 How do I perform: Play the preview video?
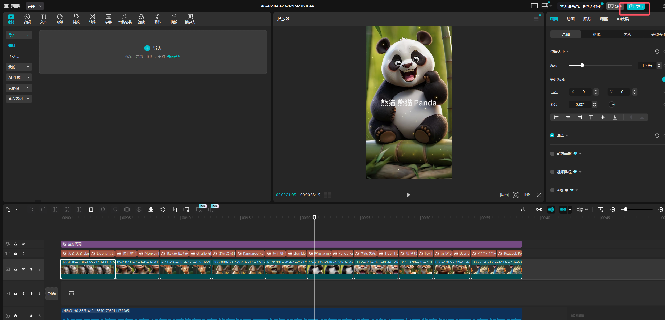point(409,195)
